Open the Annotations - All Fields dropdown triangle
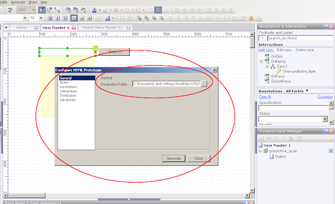This screenshot has width=335, height=204. [x=307, y=91]
